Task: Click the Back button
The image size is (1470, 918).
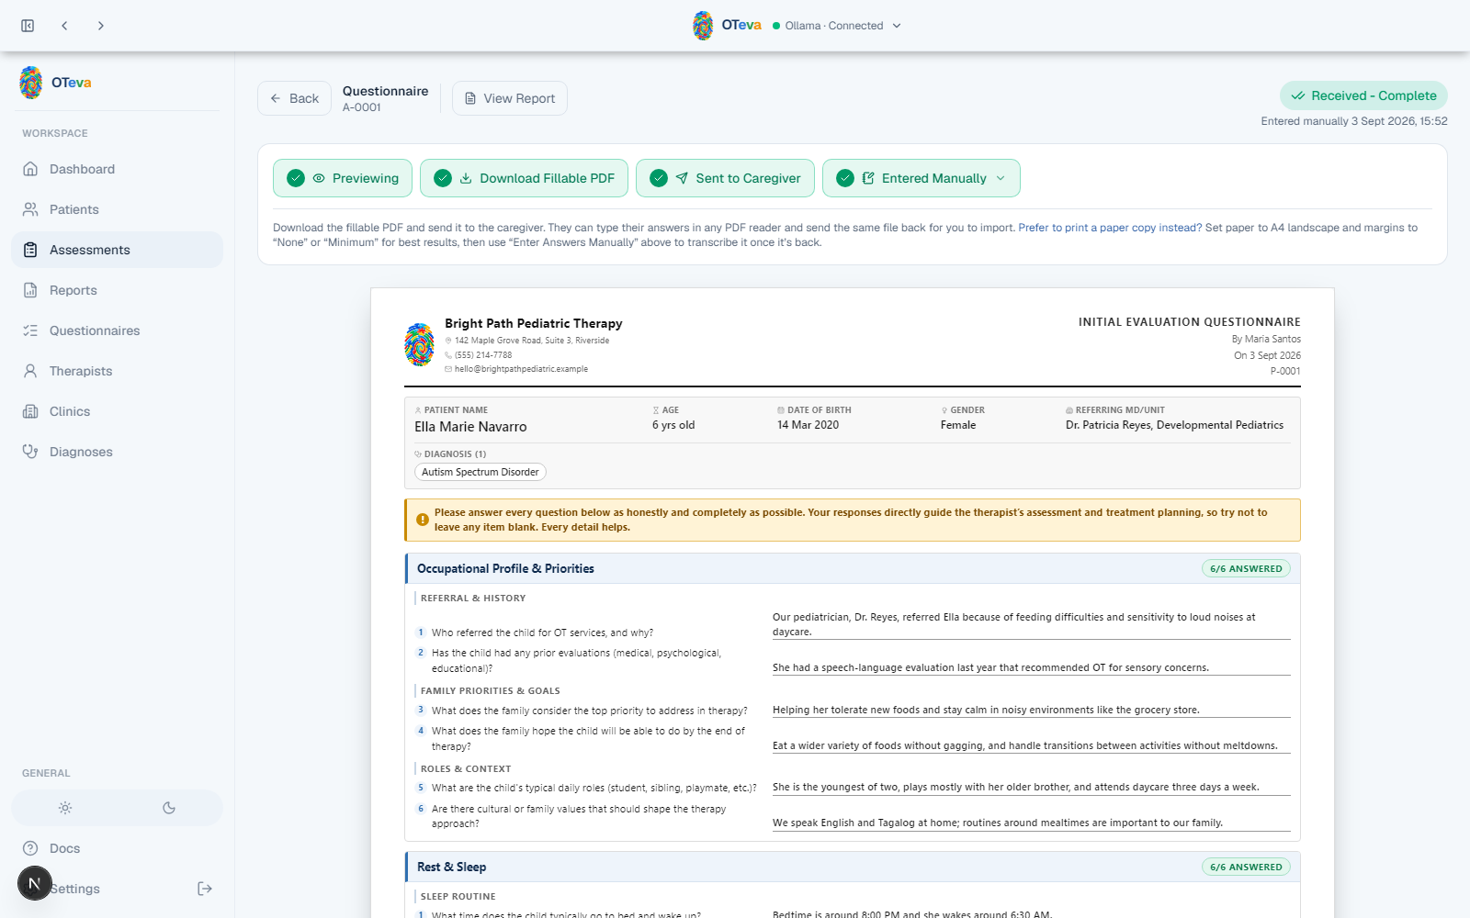Action: pyautogui.click(x=294, y=98)
